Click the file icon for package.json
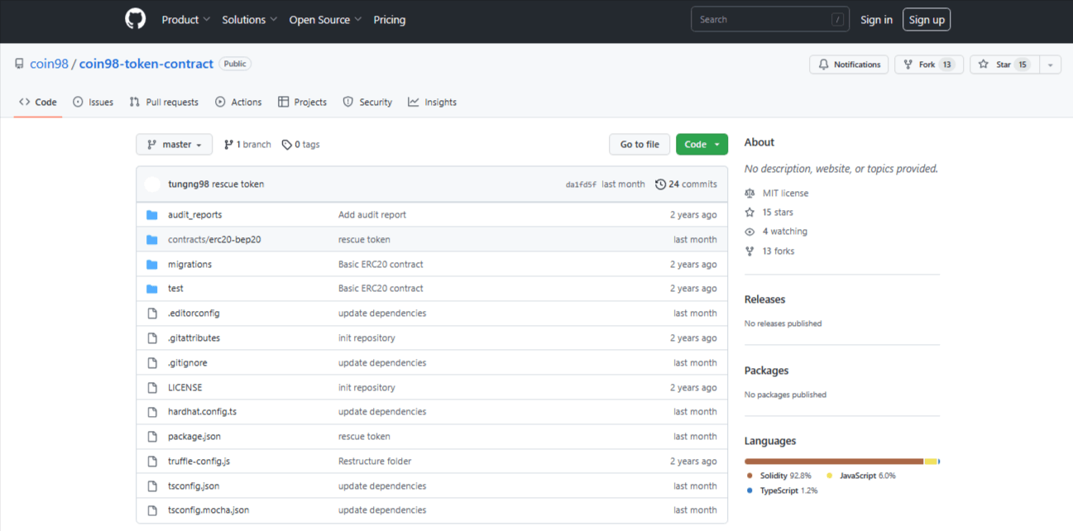 coord(152,437)
